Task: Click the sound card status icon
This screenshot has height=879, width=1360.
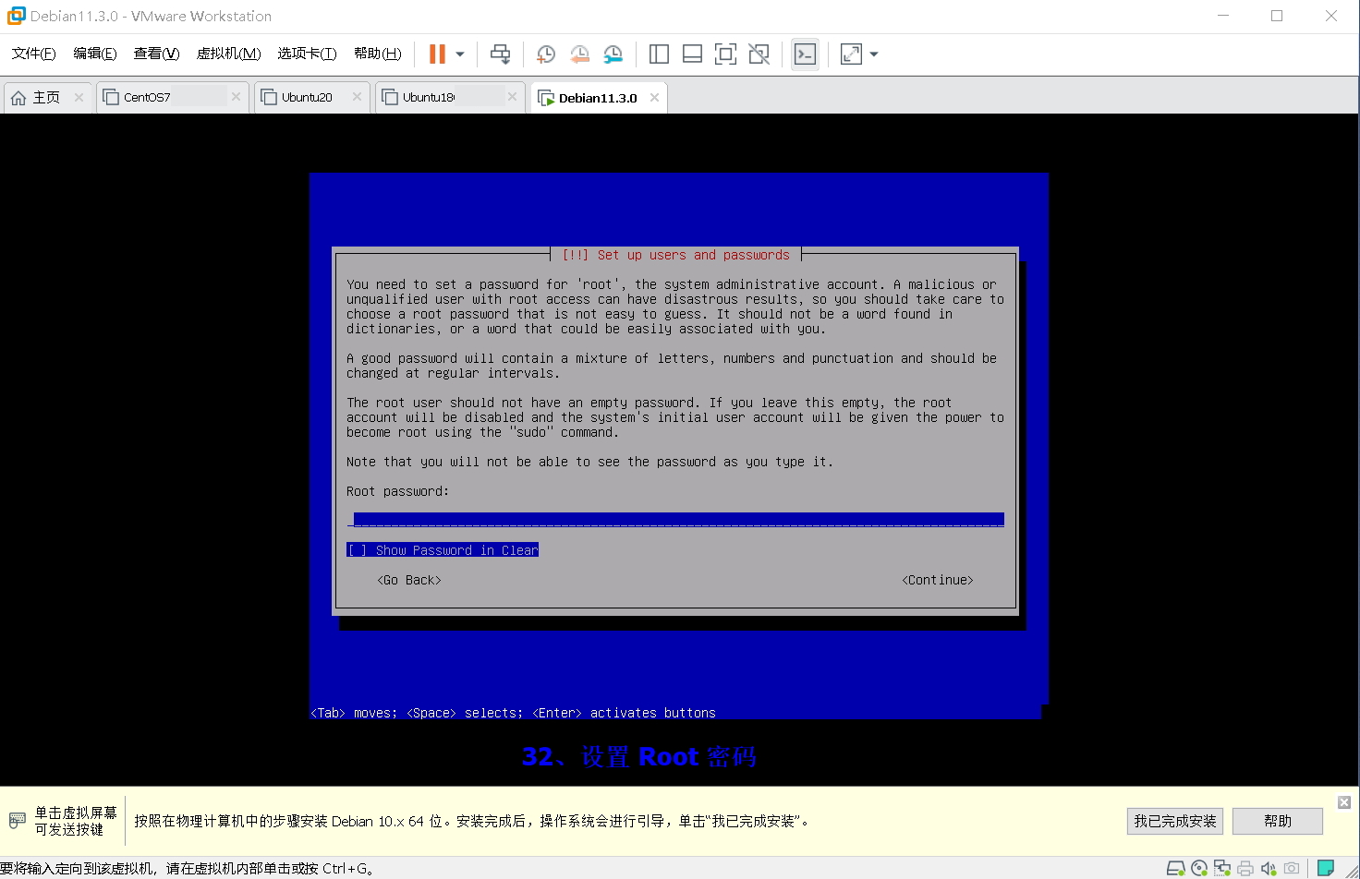Action: (x=1269, y=868)
